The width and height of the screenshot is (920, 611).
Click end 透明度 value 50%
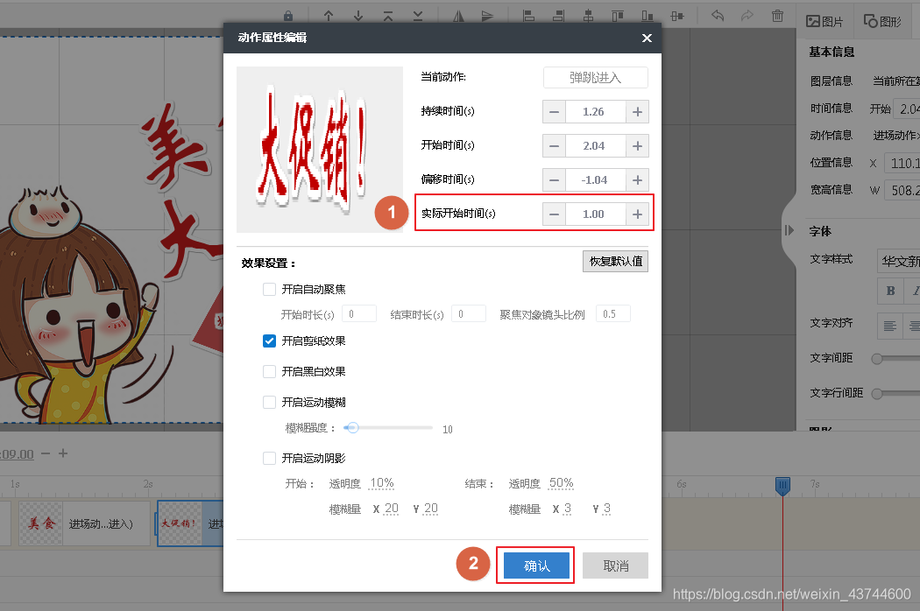tap(561, 484)
